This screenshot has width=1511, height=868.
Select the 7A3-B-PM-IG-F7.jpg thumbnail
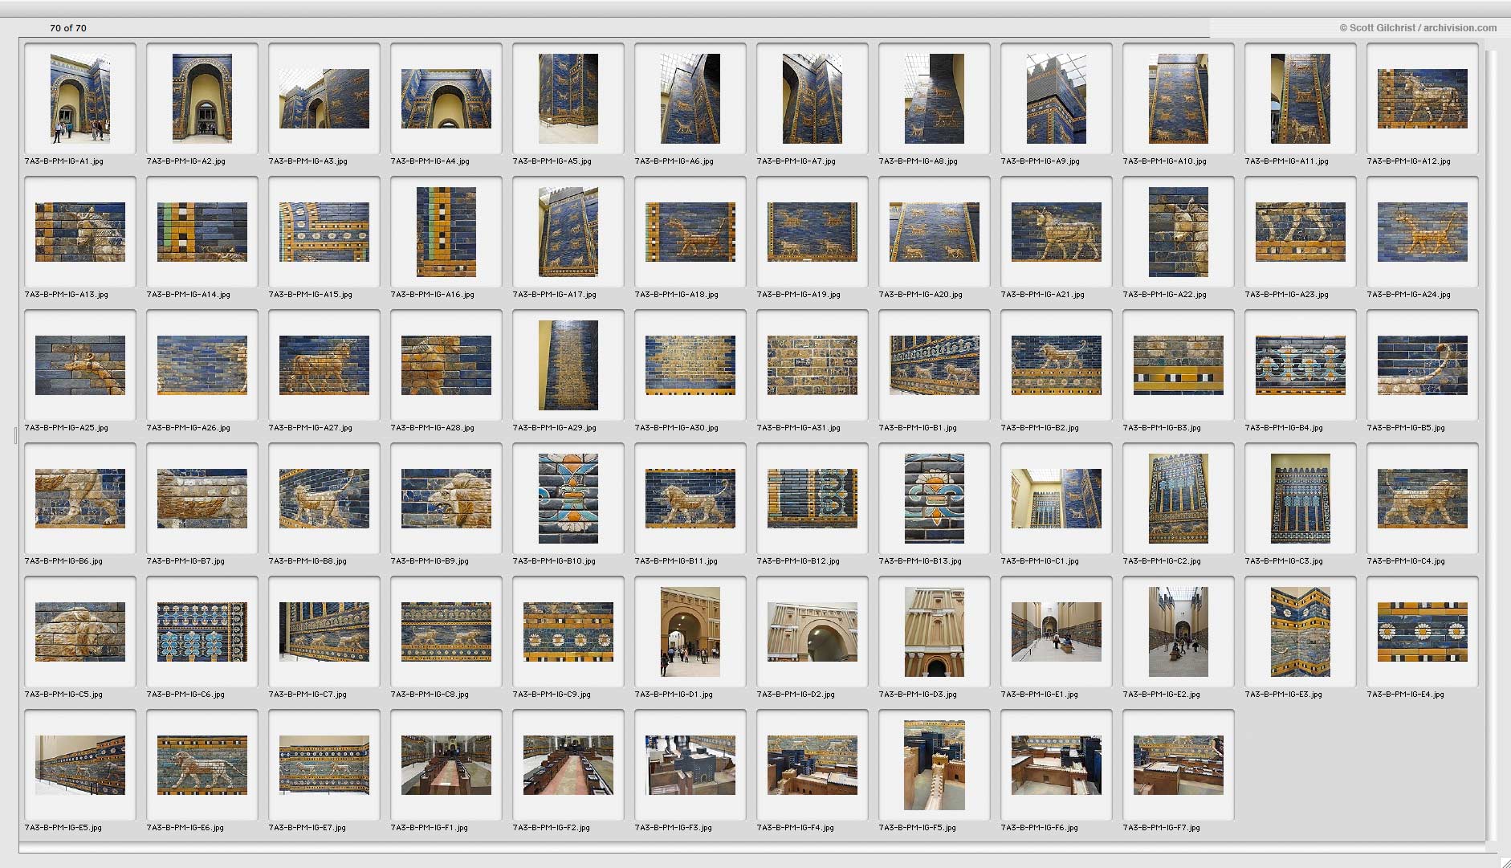[1179, 765]
